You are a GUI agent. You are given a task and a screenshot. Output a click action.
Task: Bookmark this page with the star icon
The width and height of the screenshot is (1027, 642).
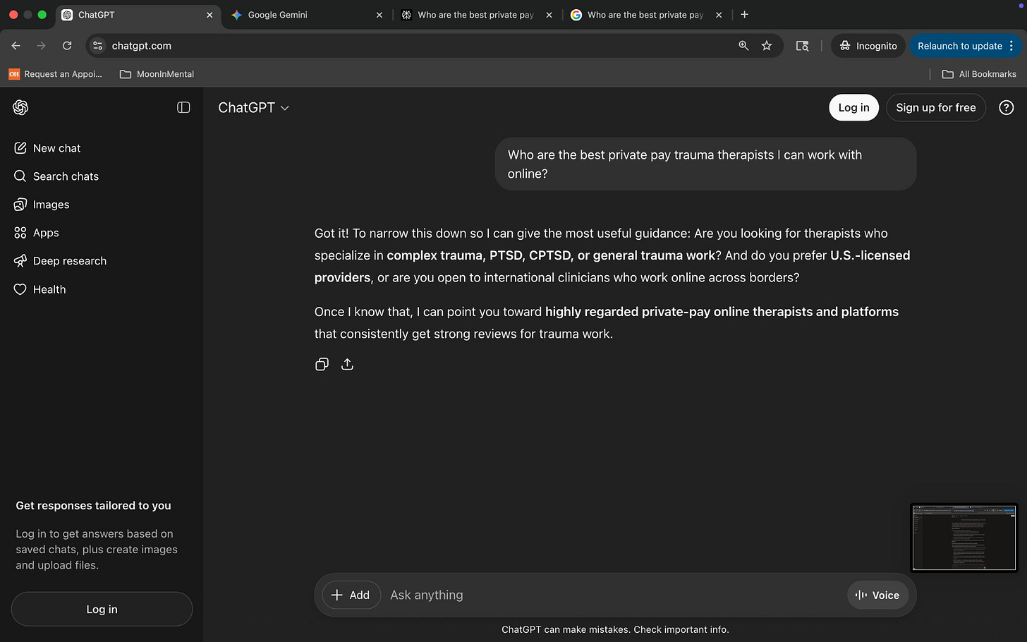point(767,46)
